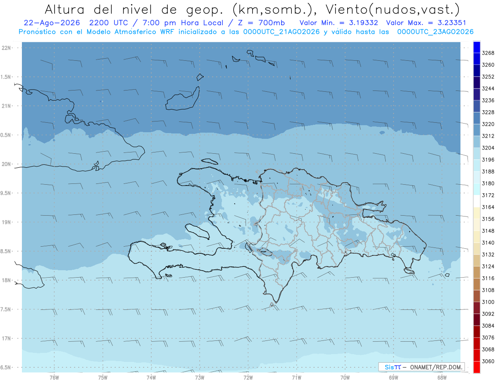Click the '3148' colorbar value
Viewport: 496px width, 383px height.
(488, 231)
